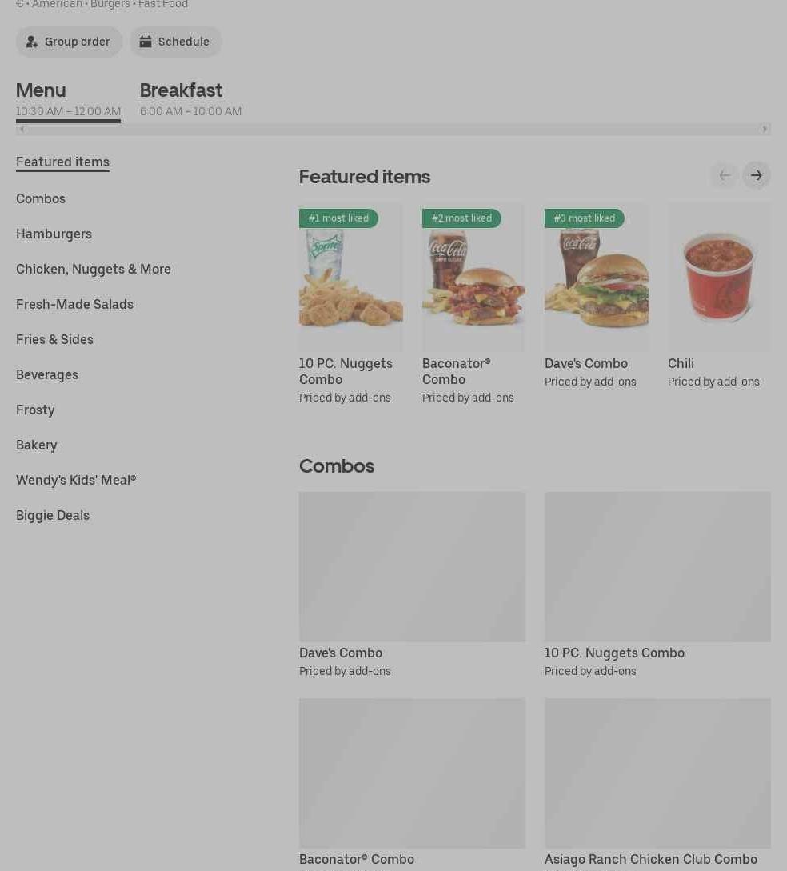Click the previous arrow in Featured items
The image size is (787, 871).
tap(725, 175)
